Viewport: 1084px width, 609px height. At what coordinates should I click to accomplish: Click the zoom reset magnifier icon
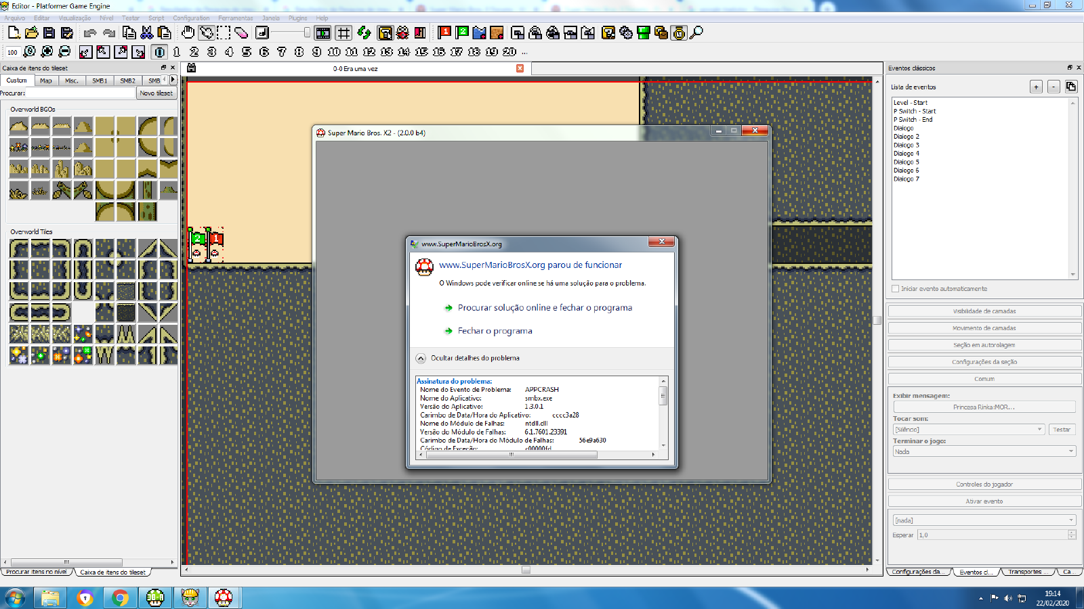coord(30,51)
